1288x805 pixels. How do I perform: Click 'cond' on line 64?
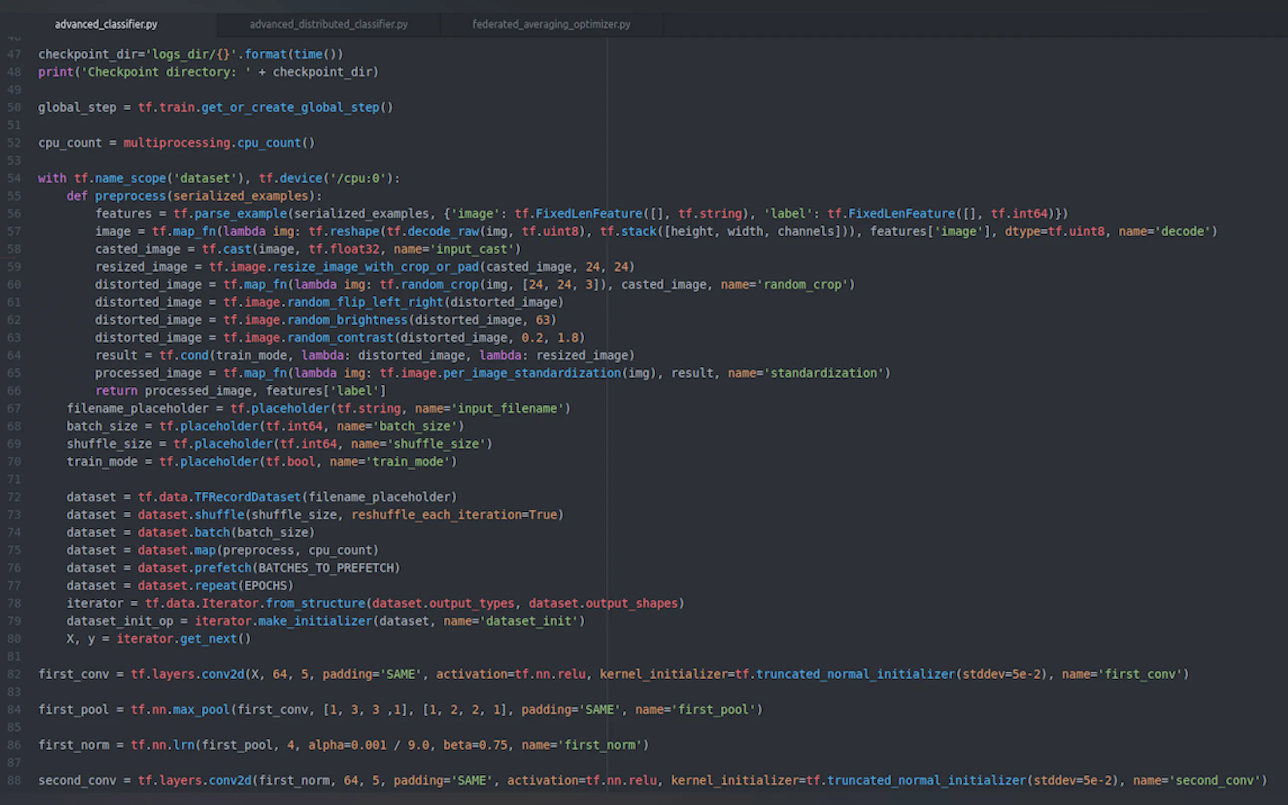coord(194,355)
